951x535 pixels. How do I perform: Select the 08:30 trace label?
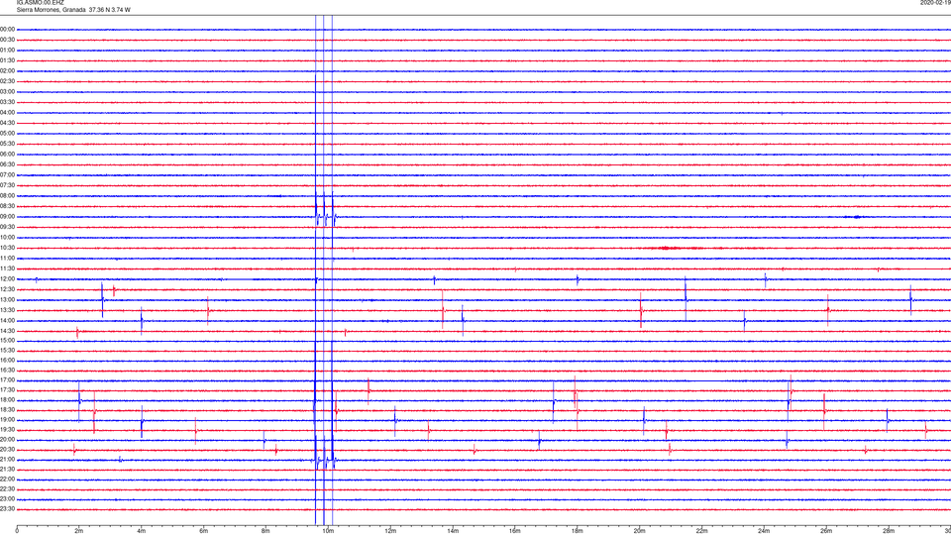click(x=7, y=206)
